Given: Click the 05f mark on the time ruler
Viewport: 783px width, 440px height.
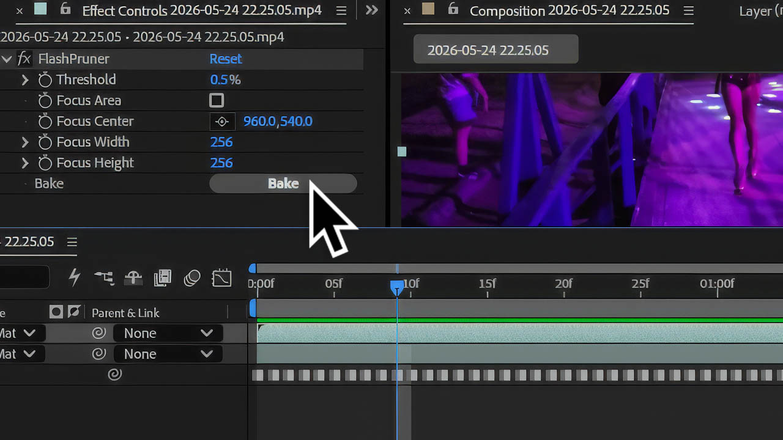Looking at the screenshot, I should pyautogui.click(x=333, y=284).
